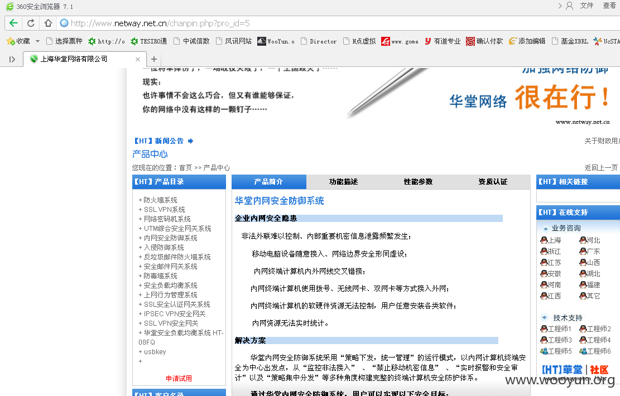
Task: Open 反垃圾邮件防火墙系统 product item
Action: 177,257
